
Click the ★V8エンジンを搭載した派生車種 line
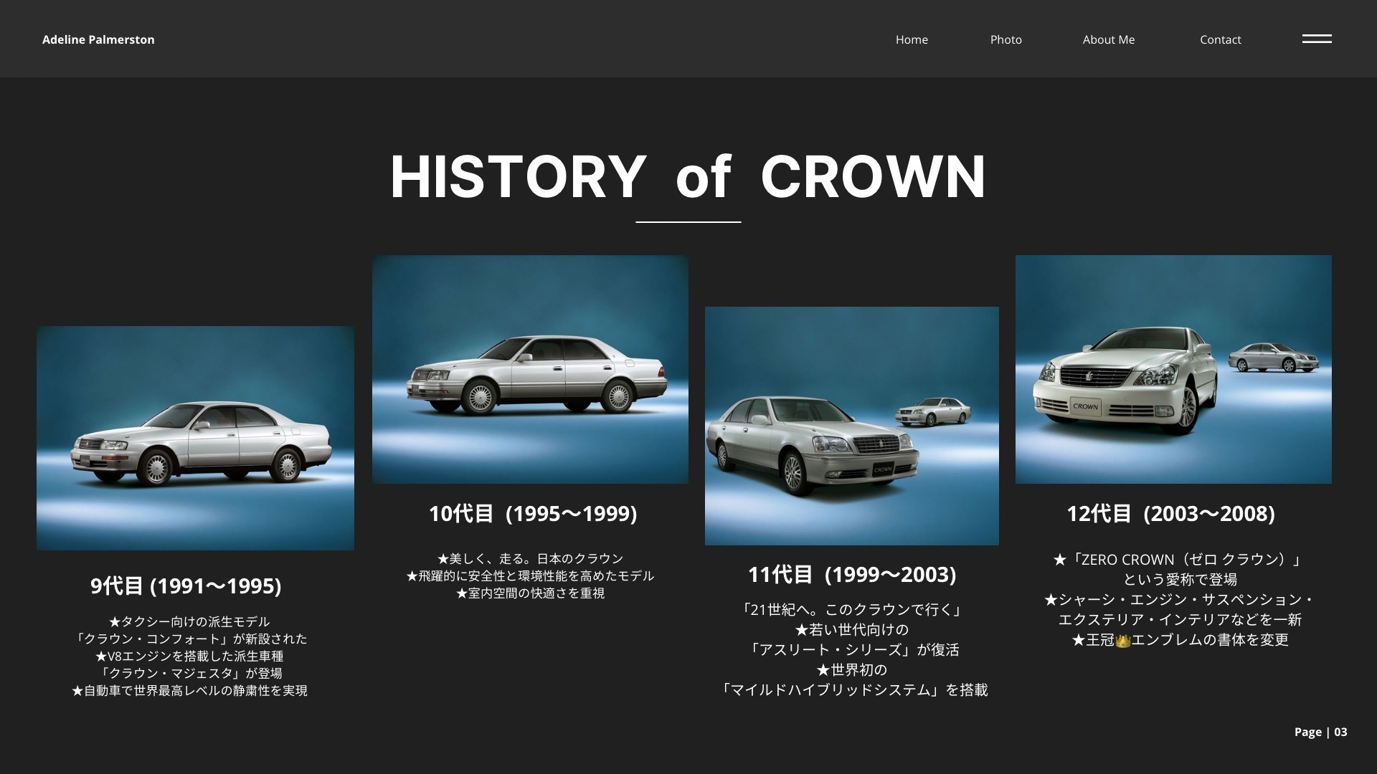coord(189,656)
